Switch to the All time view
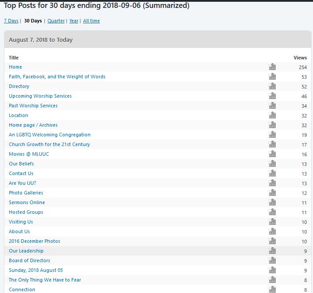The width and height of the screenshot is (313, 293). (x=91, y=21)
